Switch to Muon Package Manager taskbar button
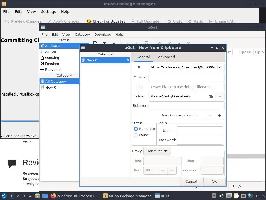The height and width of the screenshot is (200, 266). [x=127, y=196]
